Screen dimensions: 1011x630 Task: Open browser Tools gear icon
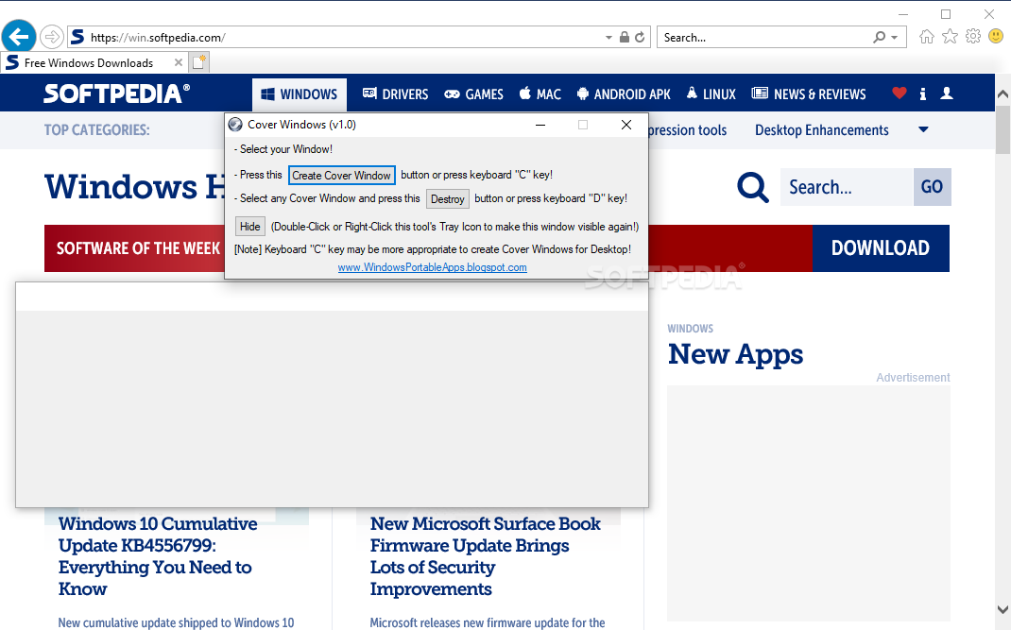973,37
